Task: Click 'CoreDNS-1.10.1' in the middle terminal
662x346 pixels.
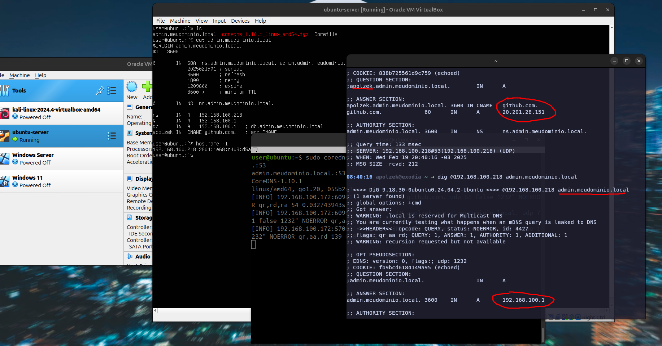Action: 276,181
